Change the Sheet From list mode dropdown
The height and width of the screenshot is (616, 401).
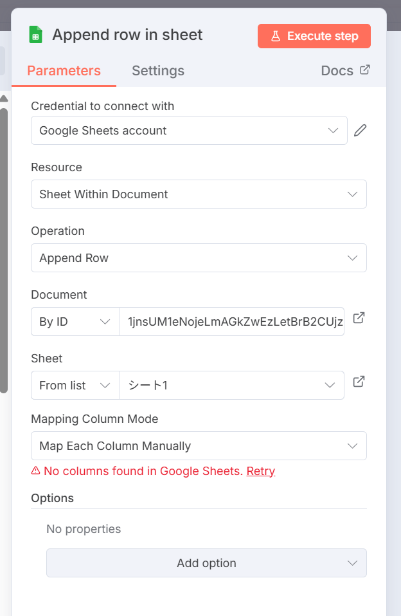(75, 386)
